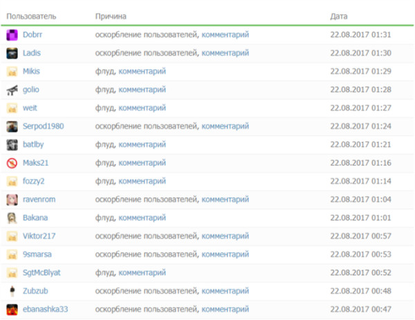The image size is (415, 320).
Task: Click the avatar beside Serpod1980
Action: (x=12, y=126)
